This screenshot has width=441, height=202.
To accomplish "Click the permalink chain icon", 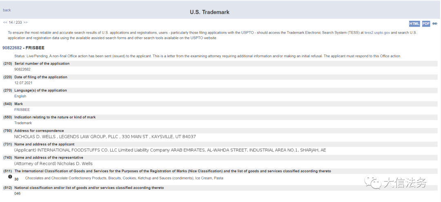I will click(435, 24).
